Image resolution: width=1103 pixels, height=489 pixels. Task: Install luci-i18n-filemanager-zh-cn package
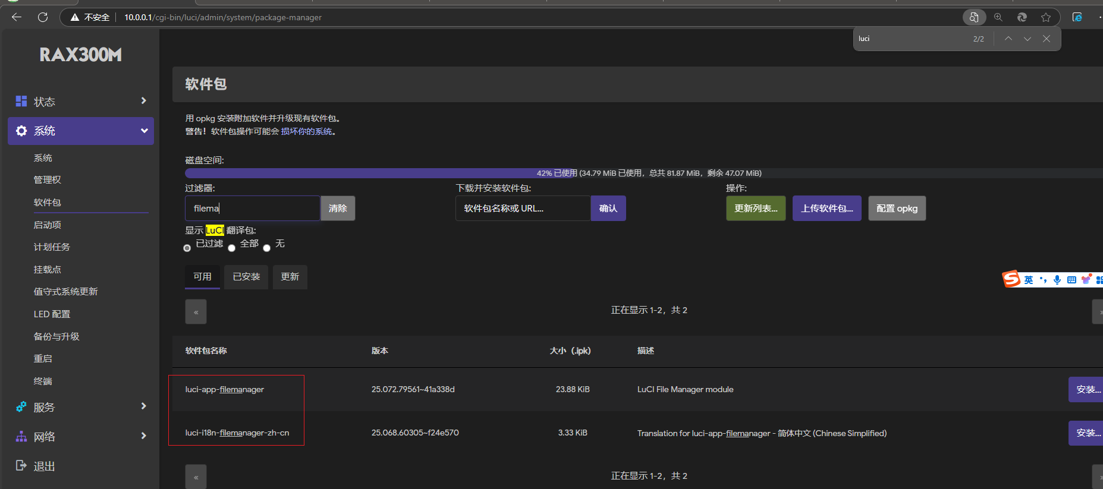tap(1086, 433)
